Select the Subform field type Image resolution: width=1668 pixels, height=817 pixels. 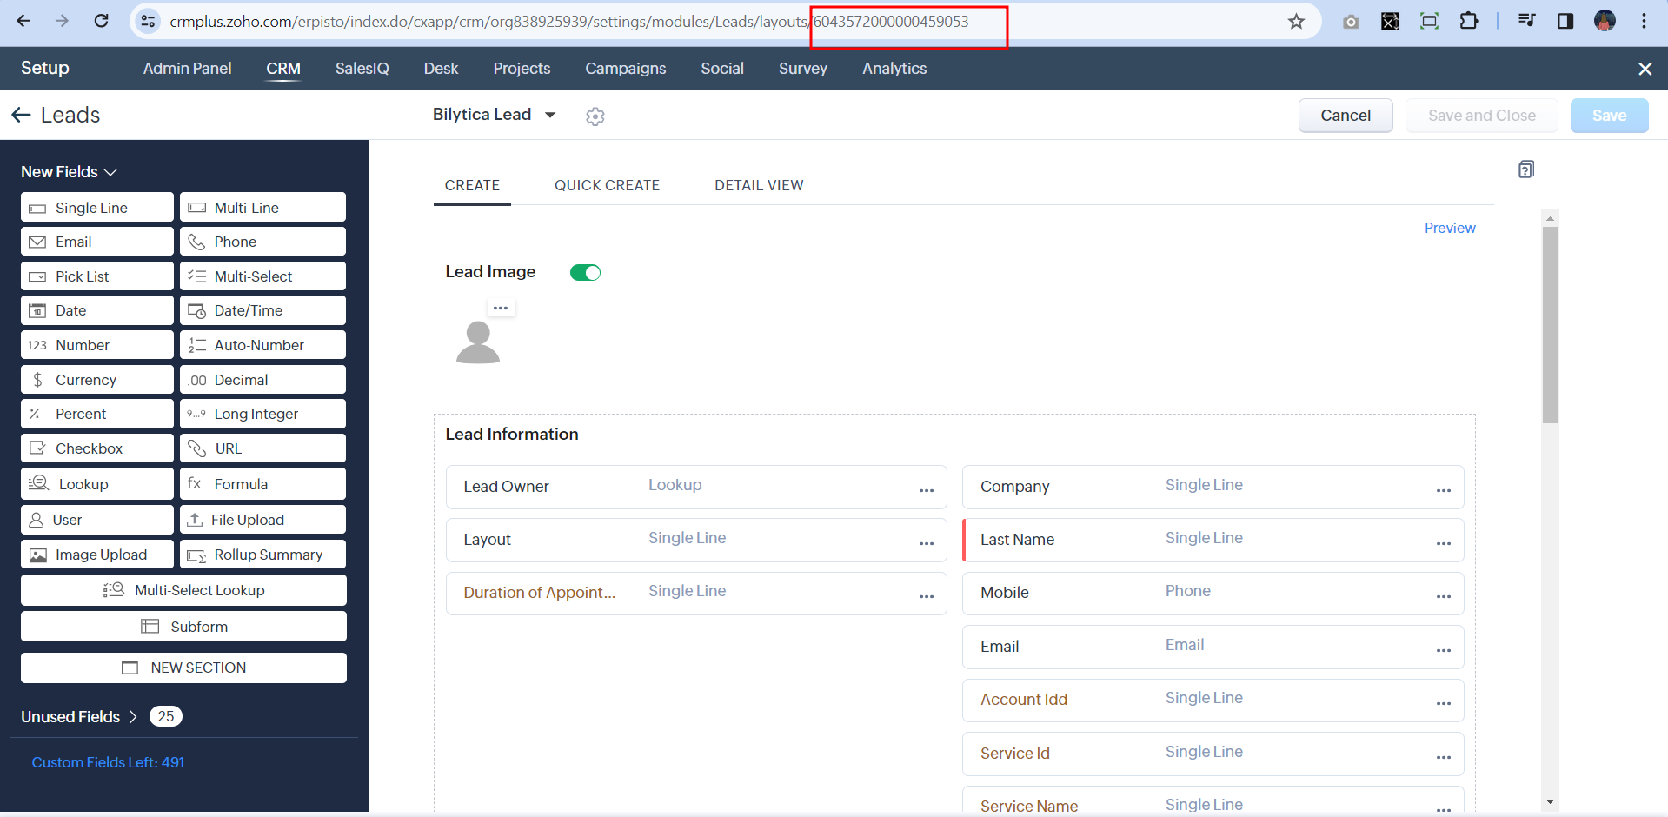click(x=183, y=627)
